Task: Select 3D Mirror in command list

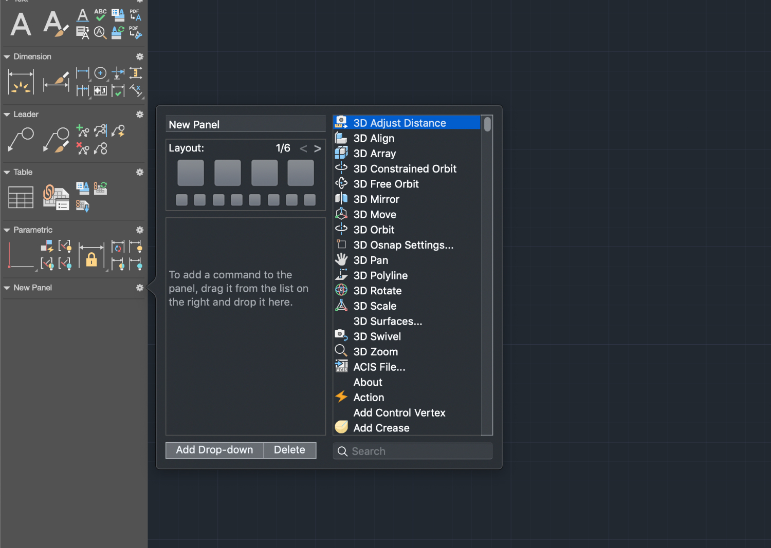Action: point(376,199)
